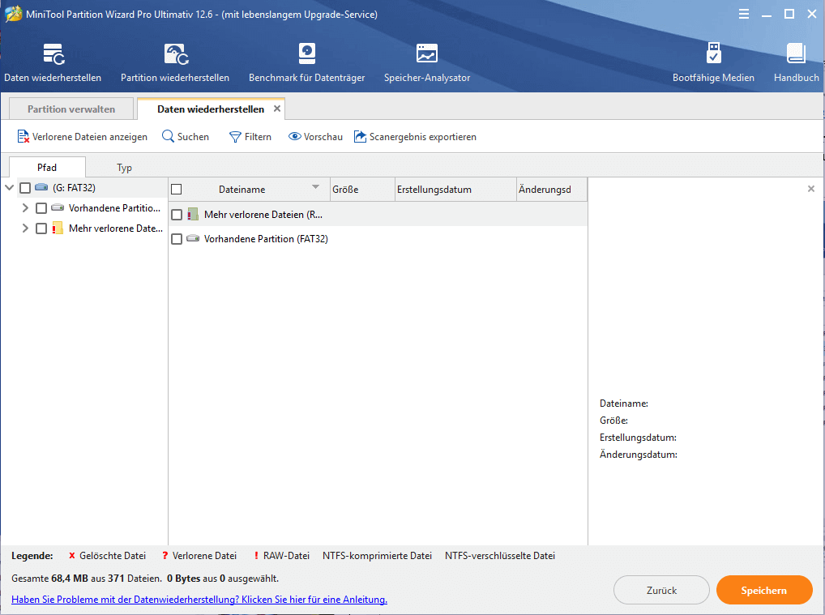Image resolution: width=825 pixels, height=615 pixels.
Task: Click icon of Vorhandene Partition (FAT32) row
Action: click(193, 238)
